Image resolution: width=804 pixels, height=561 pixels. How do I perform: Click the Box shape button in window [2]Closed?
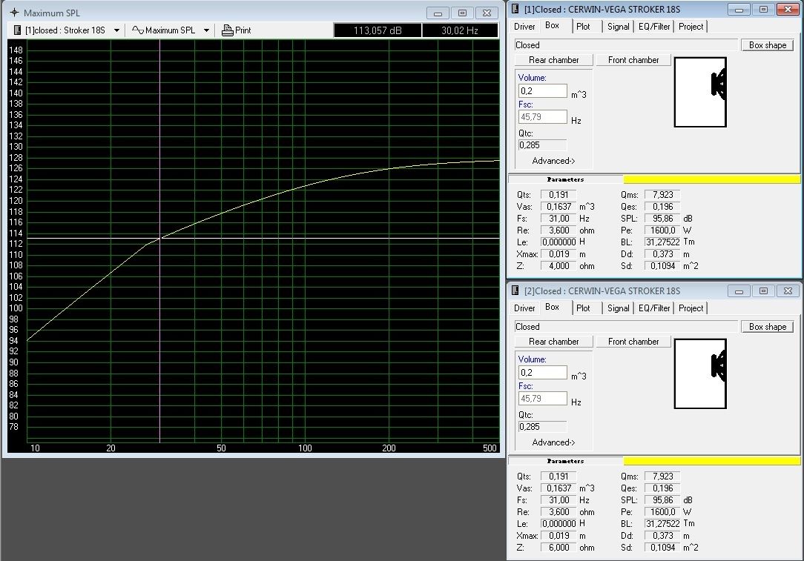[767, 326]
